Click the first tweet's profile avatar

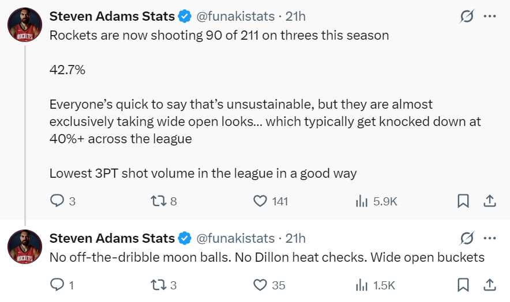[24, 25]
